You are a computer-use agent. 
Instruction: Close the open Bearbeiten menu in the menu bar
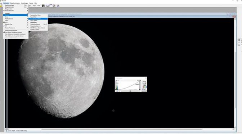point(6,3)
